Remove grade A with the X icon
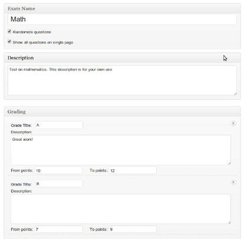 coord(233,123)
